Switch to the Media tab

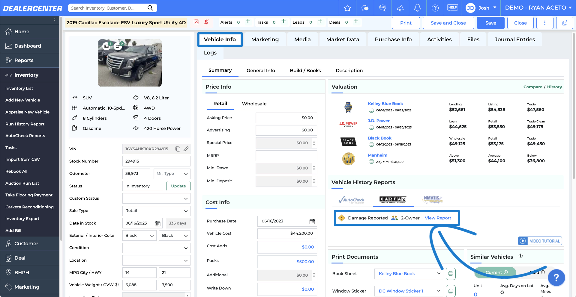(302, 40)
